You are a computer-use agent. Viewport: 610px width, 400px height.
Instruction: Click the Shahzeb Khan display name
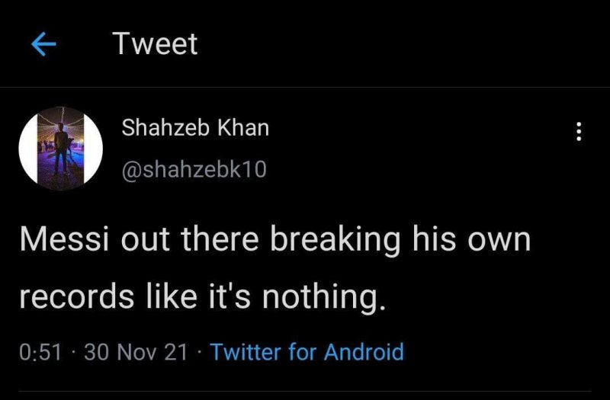pos(195,128)
